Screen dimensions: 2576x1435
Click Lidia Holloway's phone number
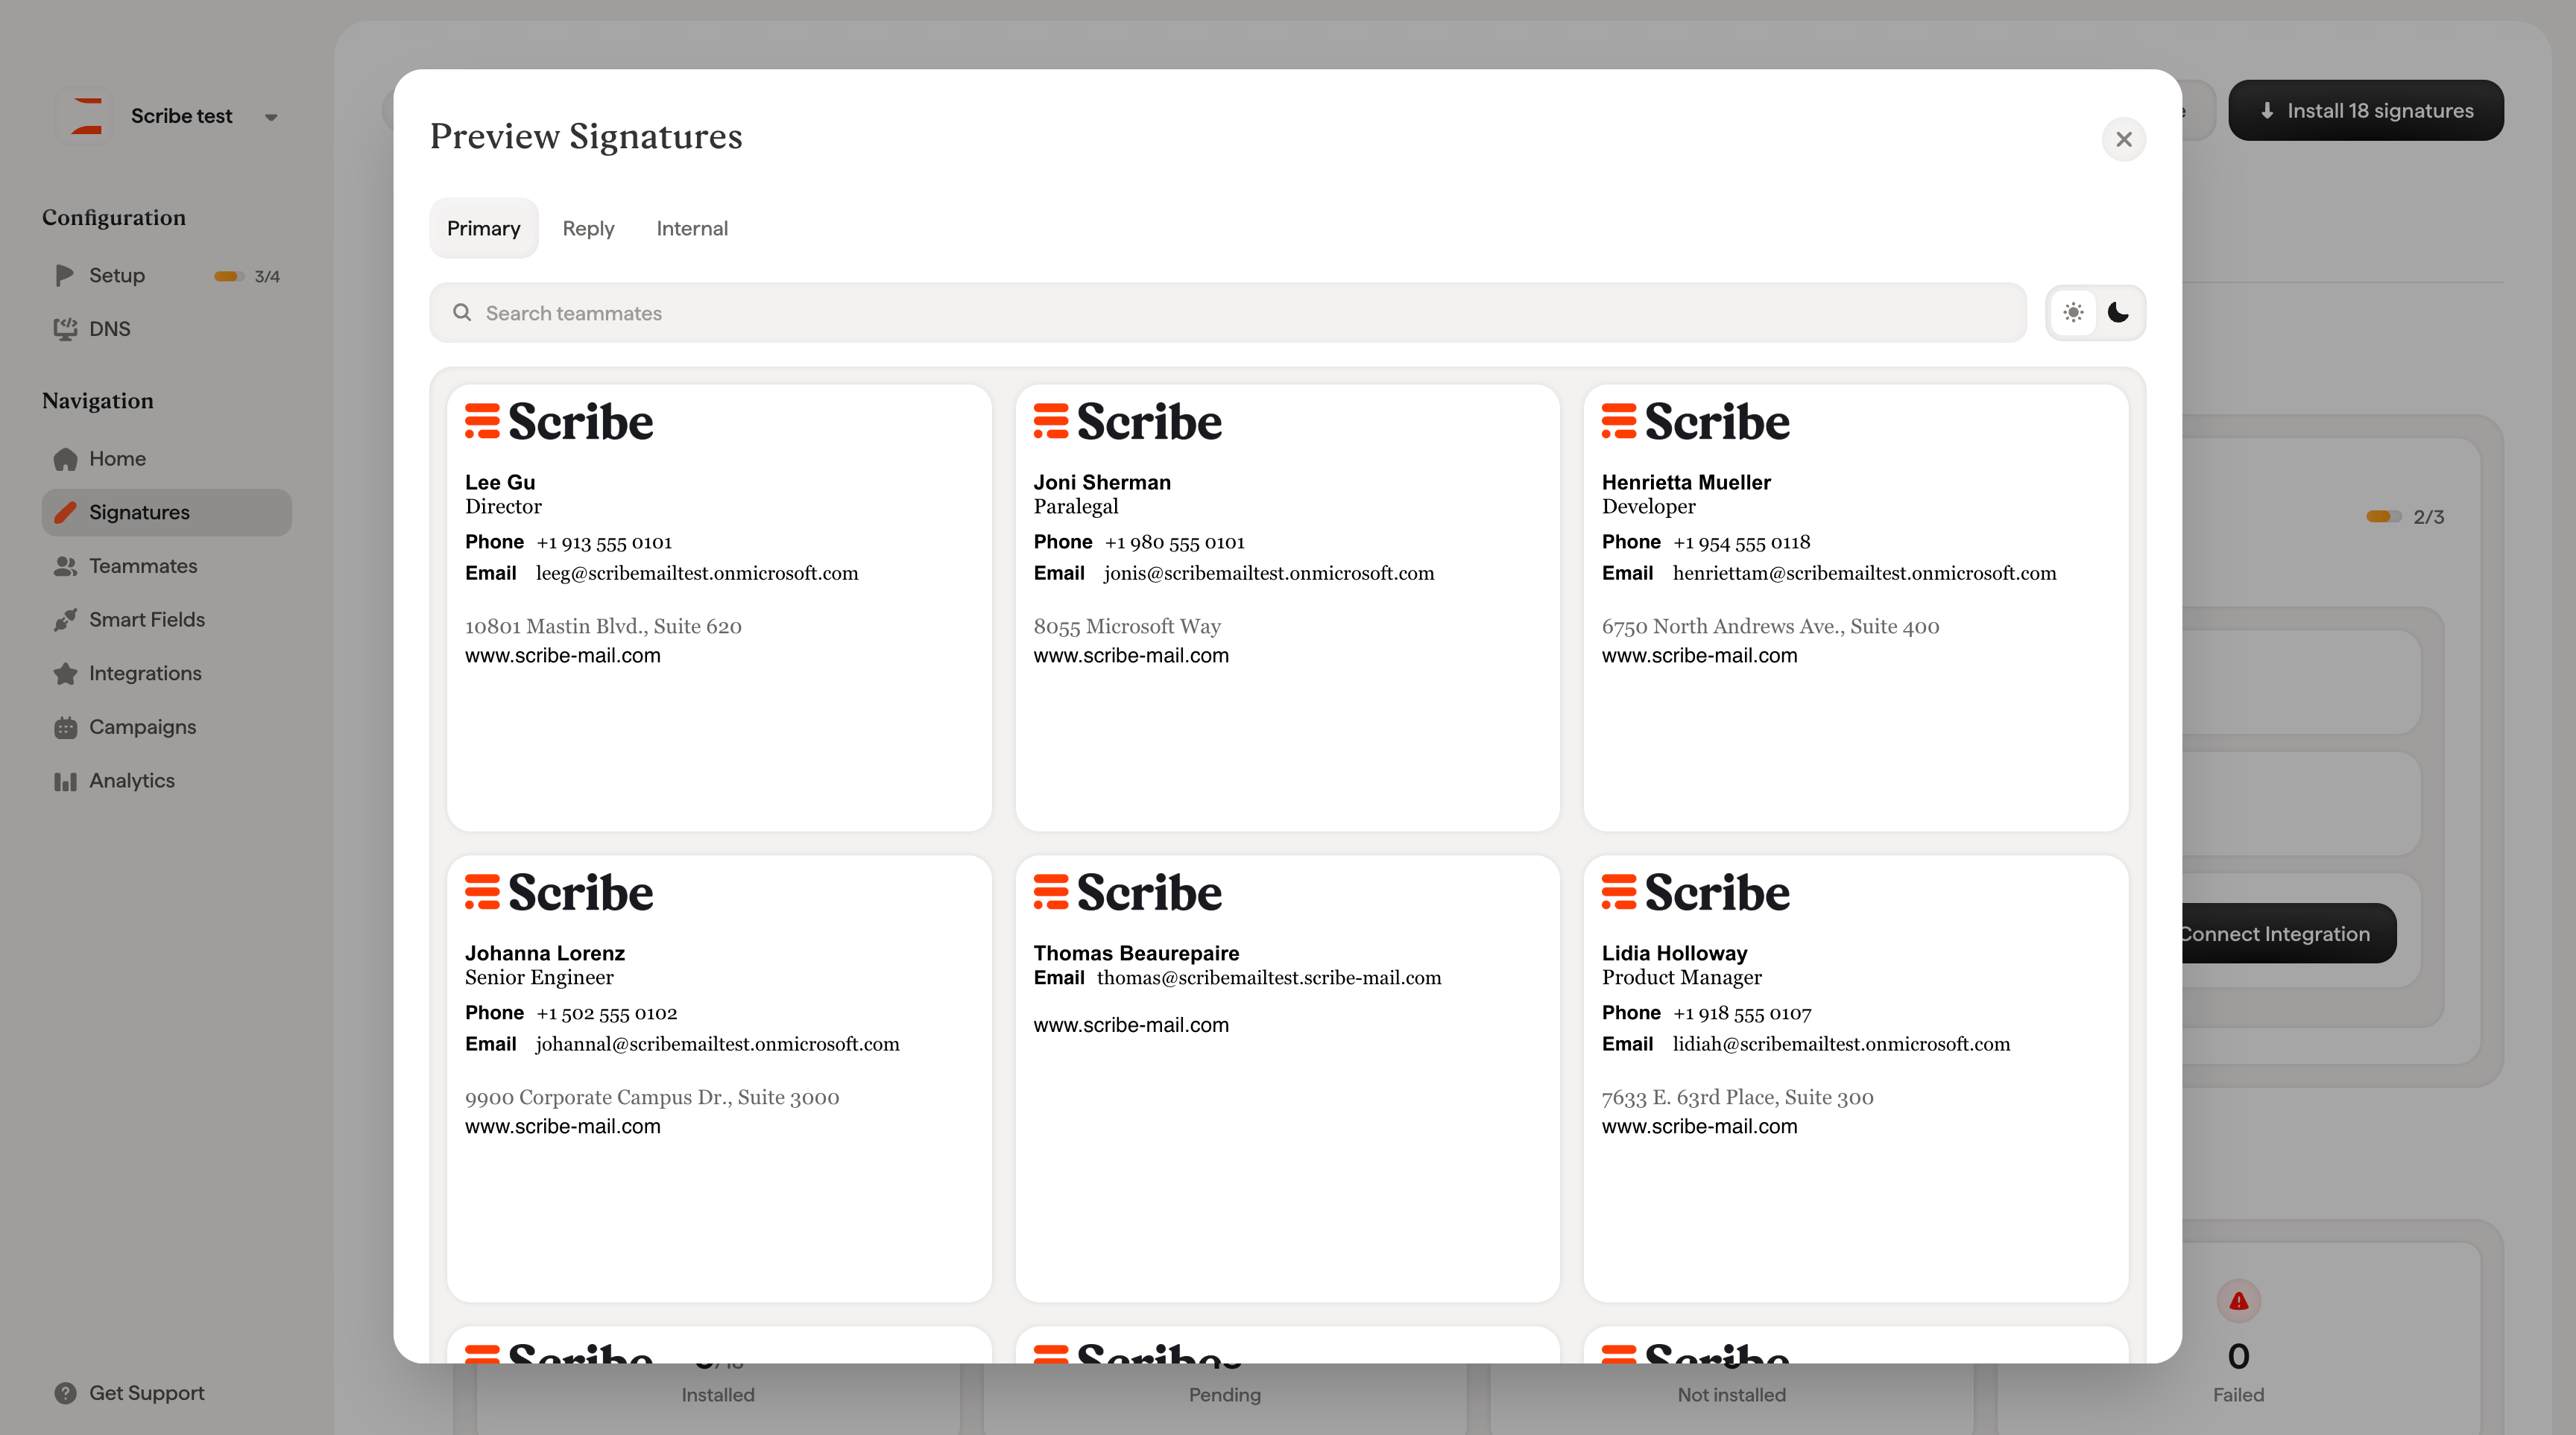click(1742, 1013)
